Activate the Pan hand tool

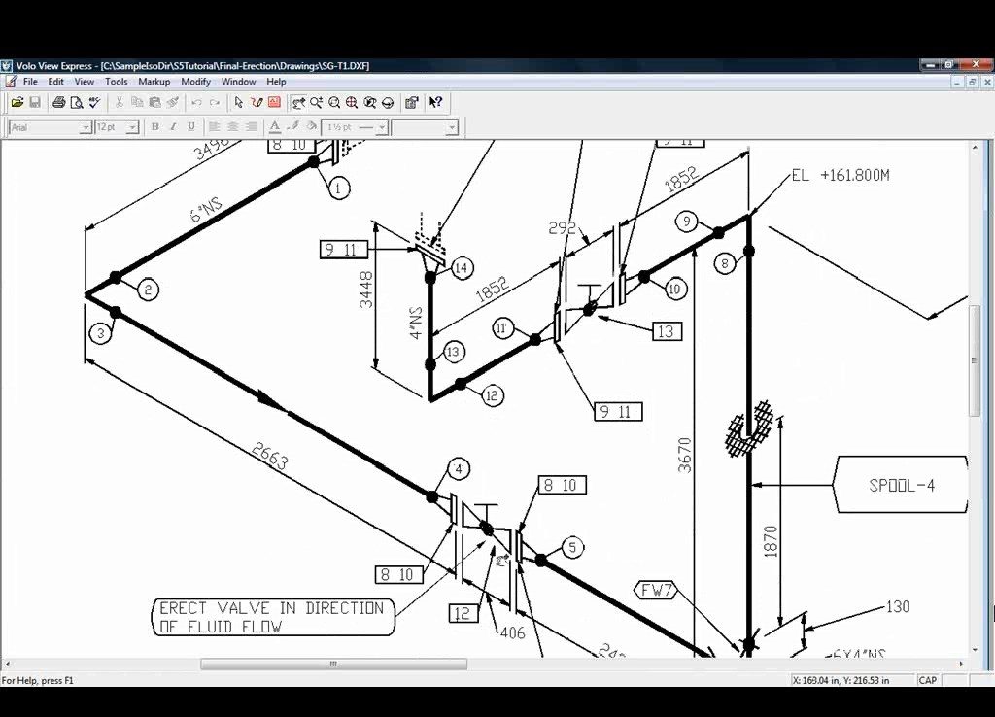298,102
